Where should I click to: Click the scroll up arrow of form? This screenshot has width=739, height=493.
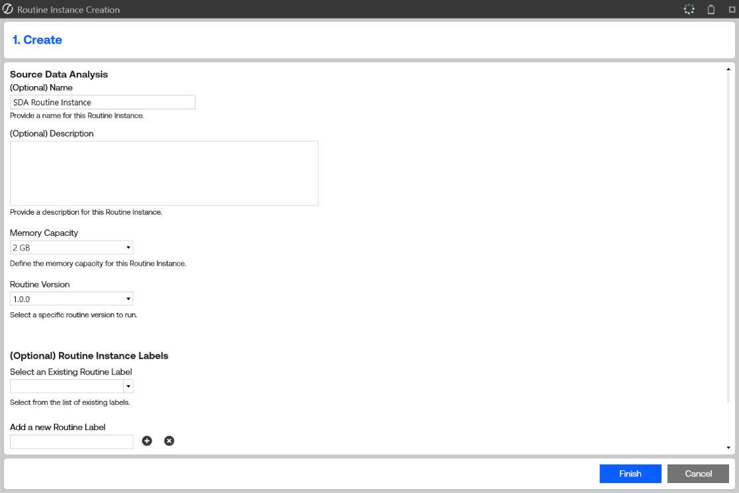(x=728, y=70)
